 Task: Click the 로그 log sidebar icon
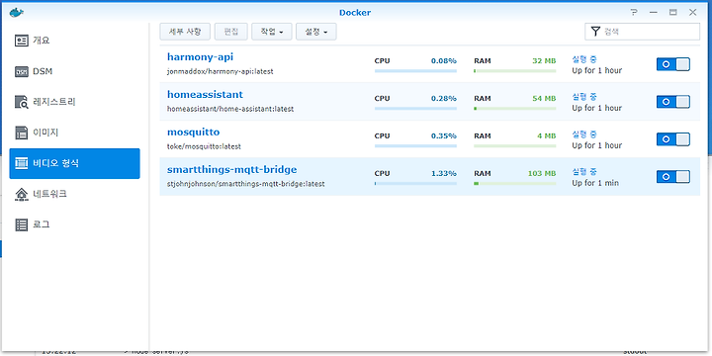pyautogui.click(x=22, y=224)
